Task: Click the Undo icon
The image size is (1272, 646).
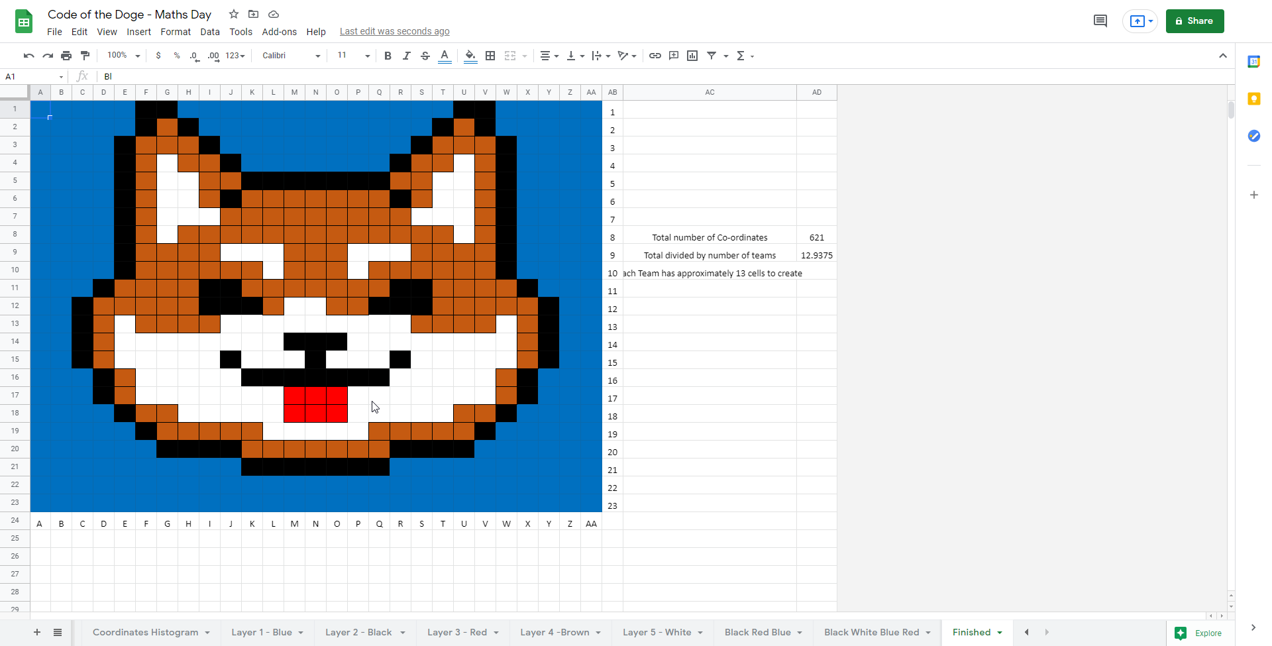Action: [28, 56]
